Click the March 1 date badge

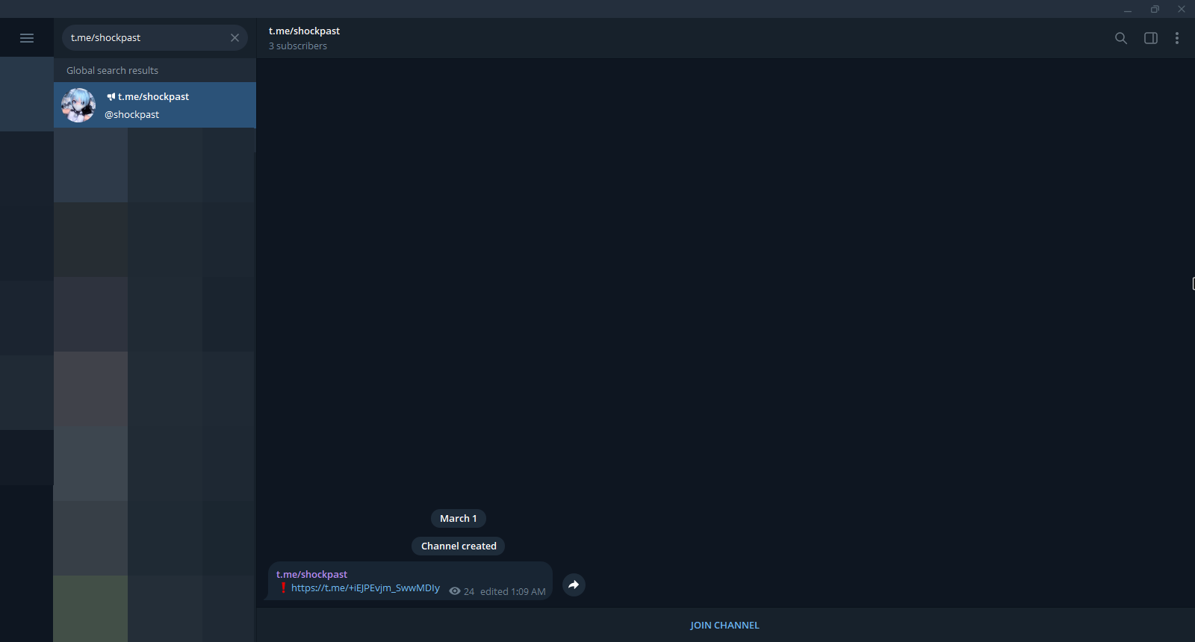click(459, 519)
